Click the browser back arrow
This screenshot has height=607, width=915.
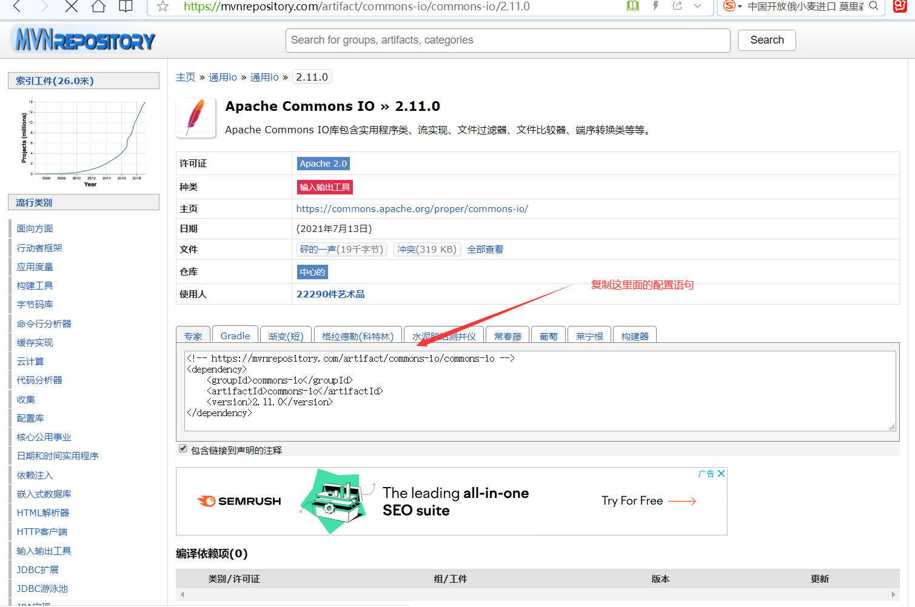17,6
